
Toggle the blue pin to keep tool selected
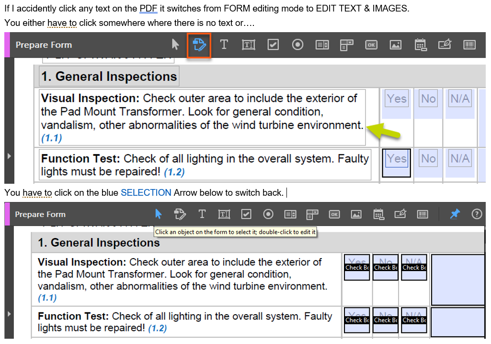pos(454,214)
